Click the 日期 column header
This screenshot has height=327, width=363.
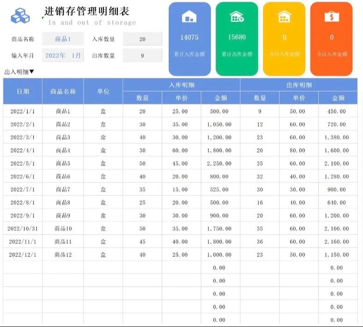click(23, 91)
